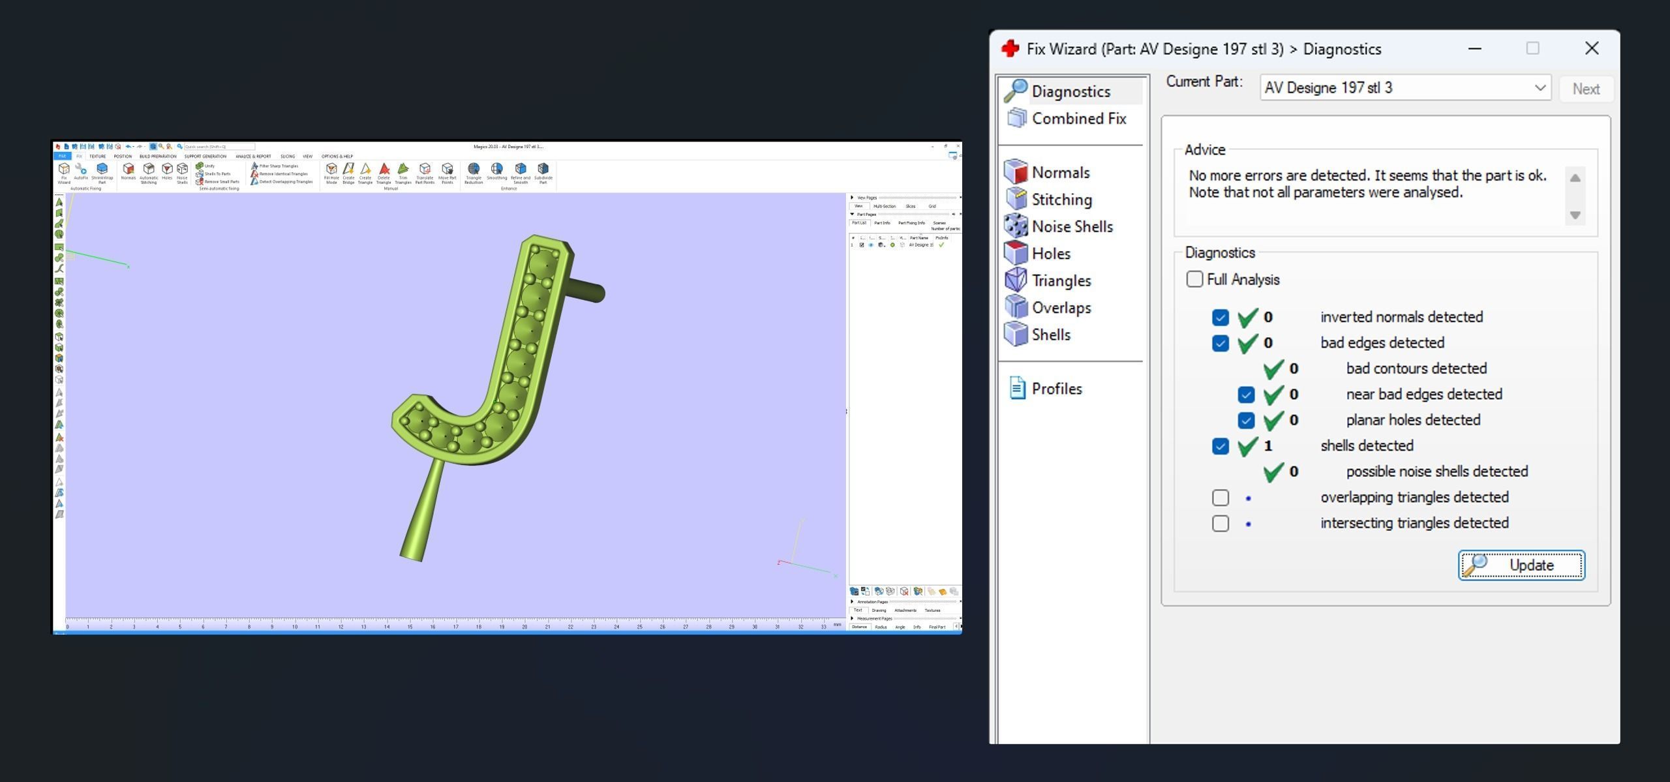Expand the View Pages section

pos(852,198)
